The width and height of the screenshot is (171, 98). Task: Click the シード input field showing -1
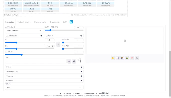click(36, 61)
